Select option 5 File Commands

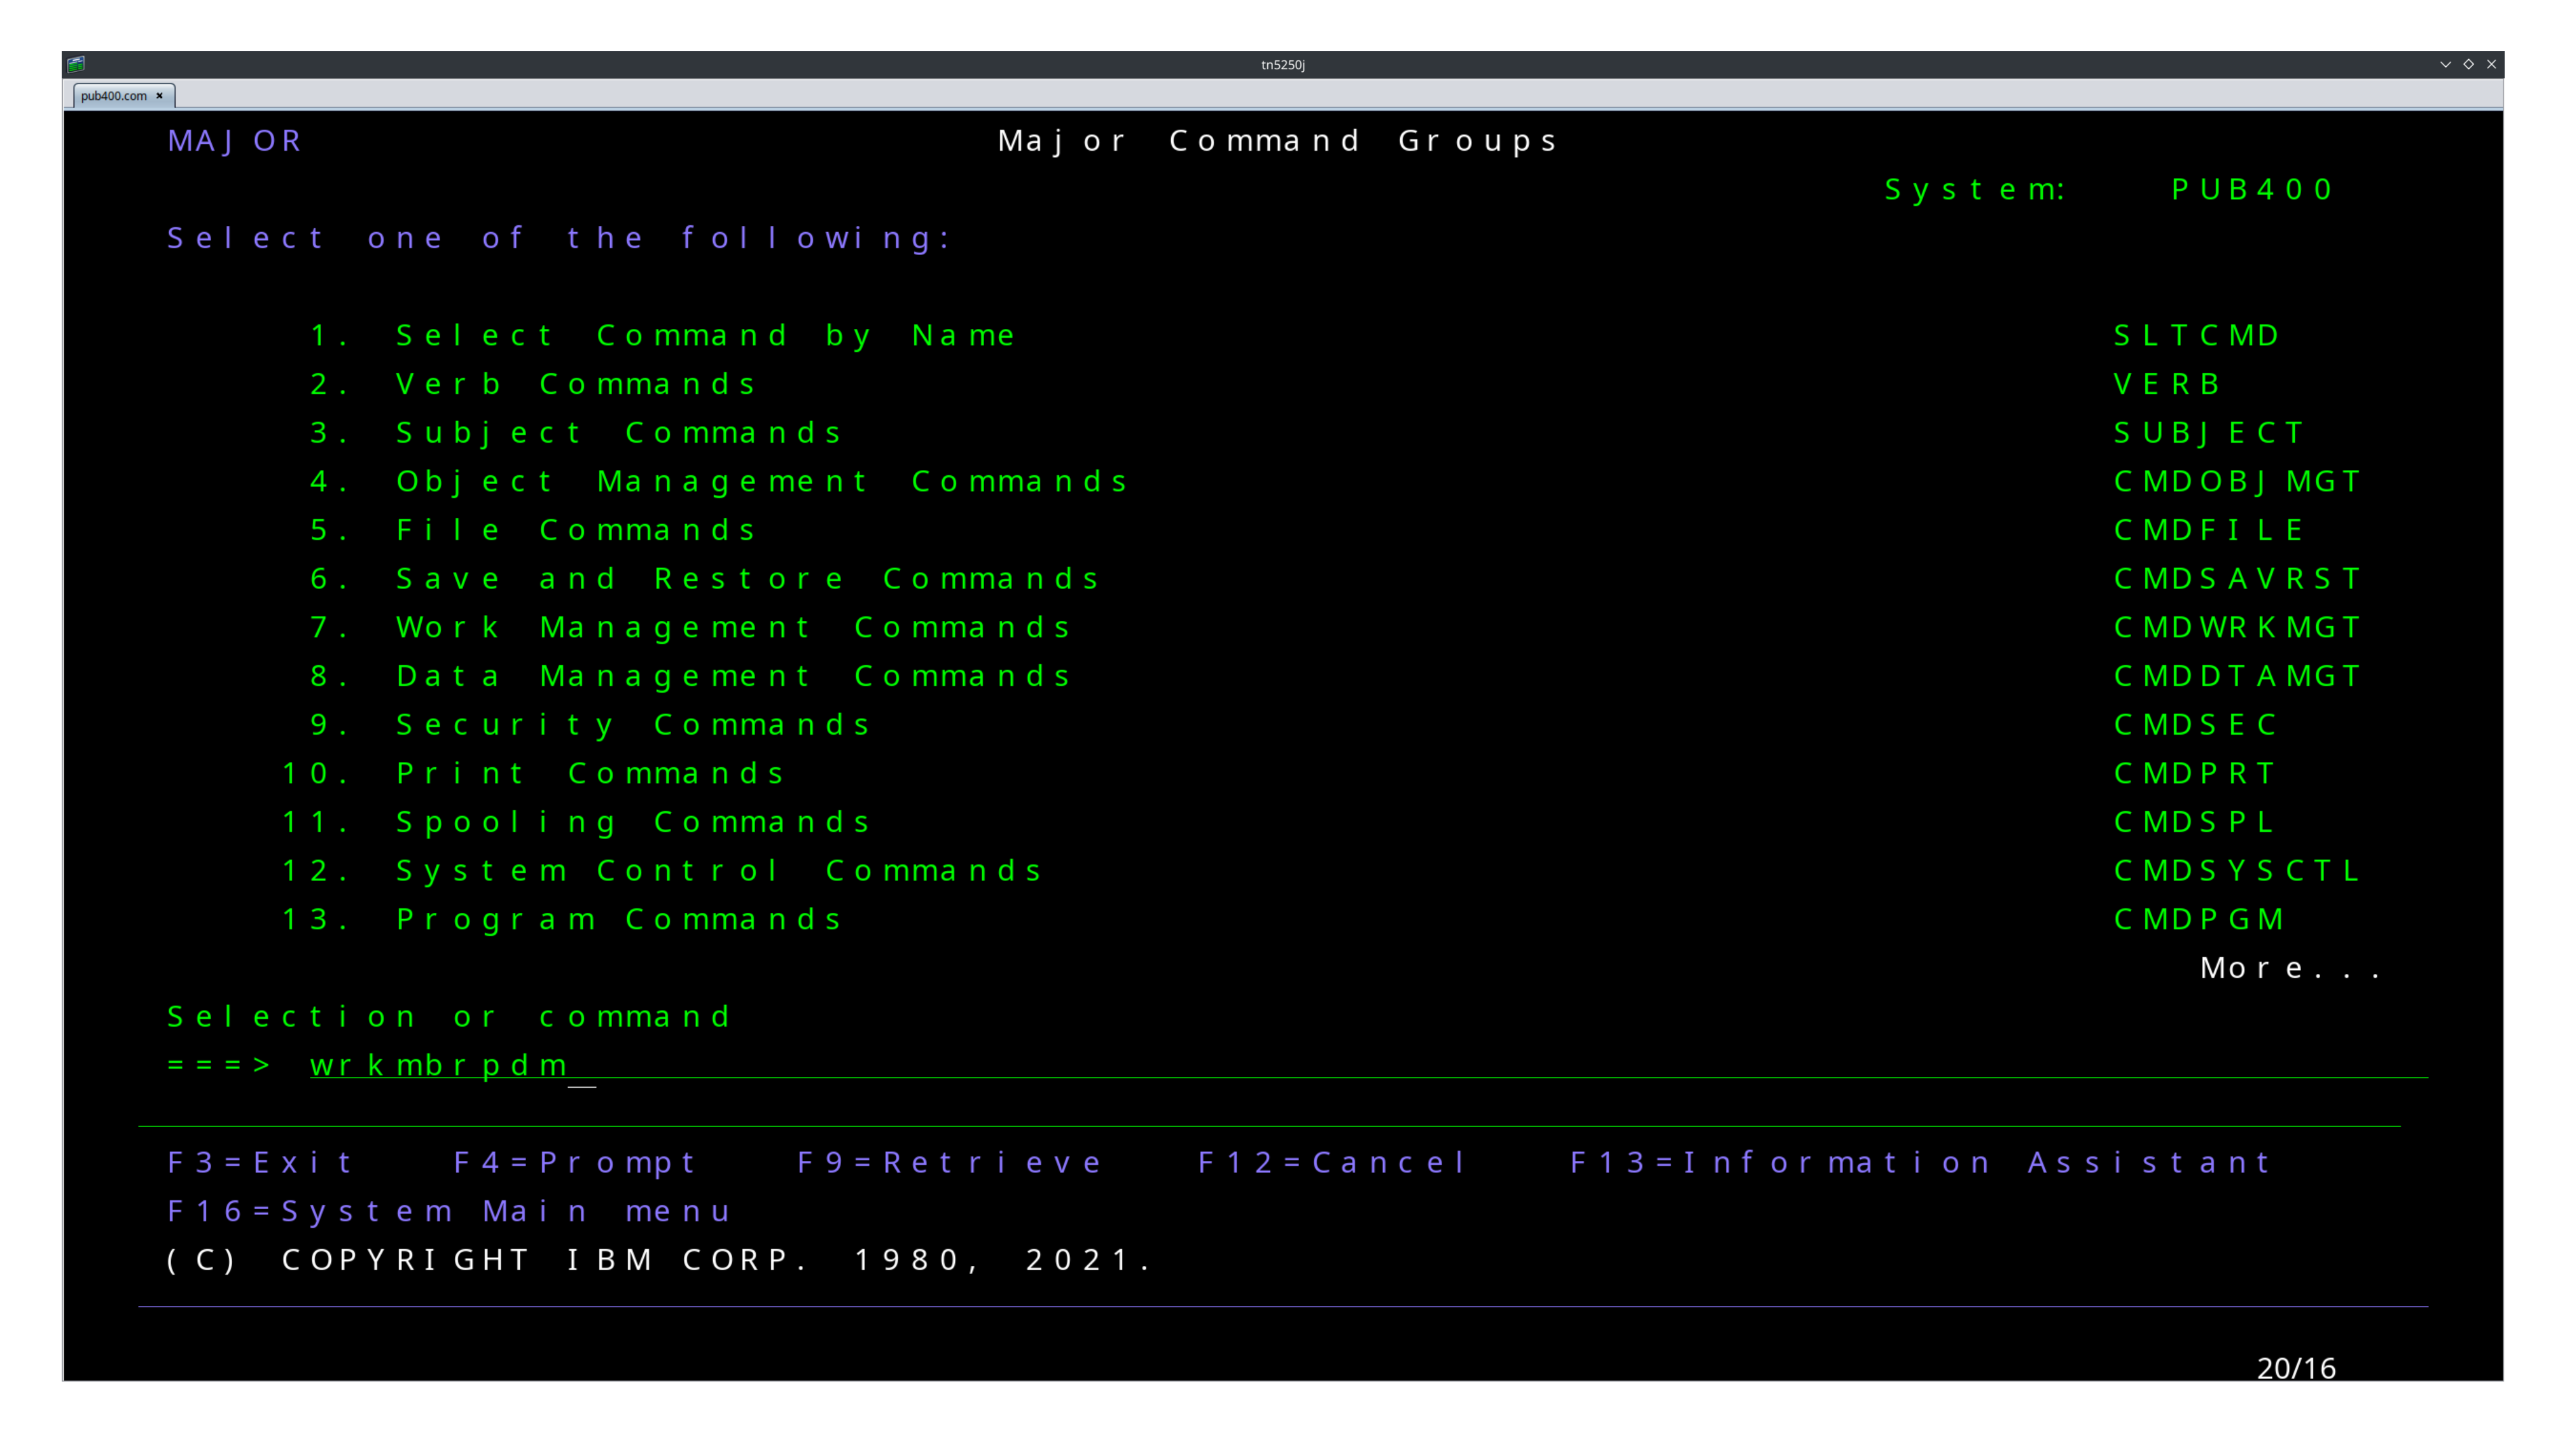[x=532, y=530]
